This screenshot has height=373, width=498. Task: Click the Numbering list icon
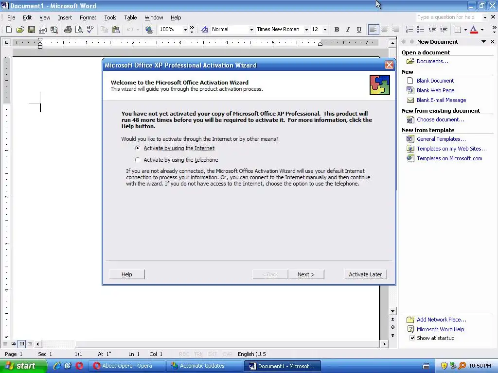pos(409,30)
